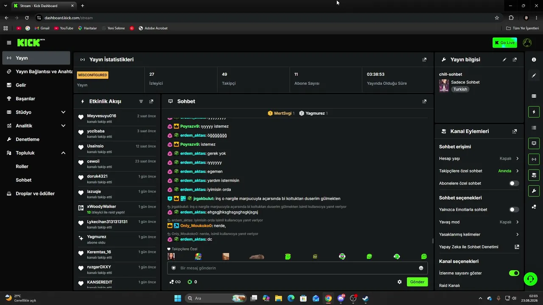The height and width of the screenshot is (305, 543).
Task: Open the YouTube bookmark
Action: click(64, 28)
